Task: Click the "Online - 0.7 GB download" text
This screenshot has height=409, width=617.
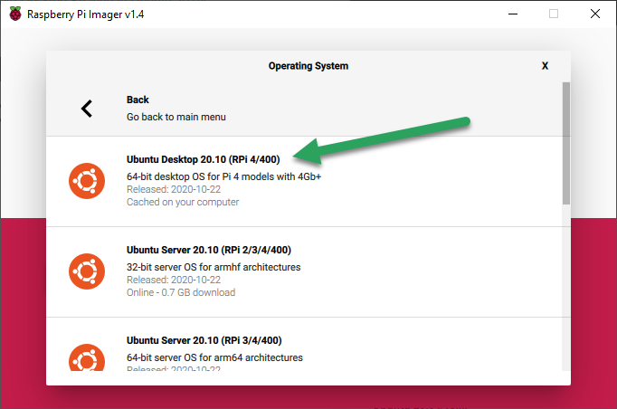Action: 181,292
